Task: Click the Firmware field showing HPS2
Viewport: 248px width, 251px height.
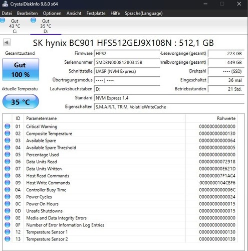Action: (127, 54)
